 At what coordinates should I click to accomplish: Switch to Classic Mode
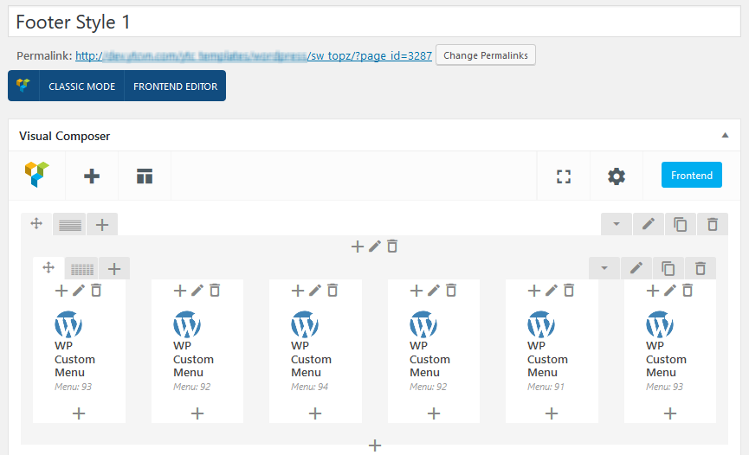click(x=81, y=86)
